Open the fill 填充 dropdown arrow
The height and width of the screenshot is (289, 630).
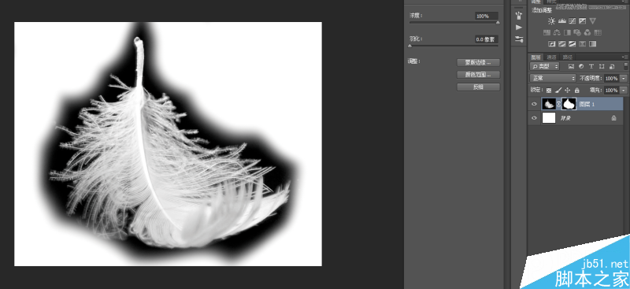(x=623, y=91)
